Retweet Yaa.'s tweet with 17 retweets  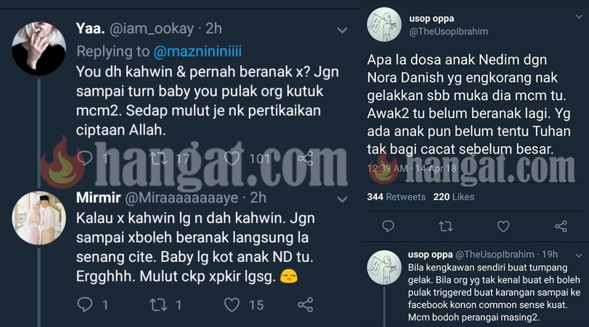(x=158, y=159)
